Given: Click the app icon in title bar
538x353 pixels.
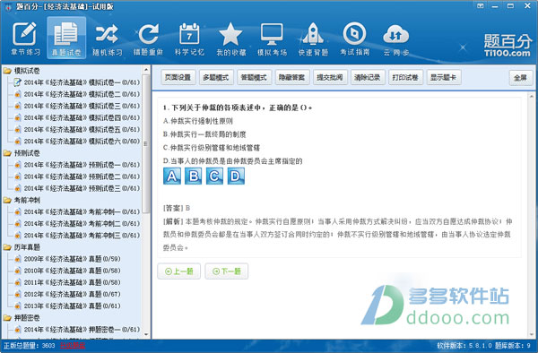Looking at the screenshot, I should [x=9, y=7].
